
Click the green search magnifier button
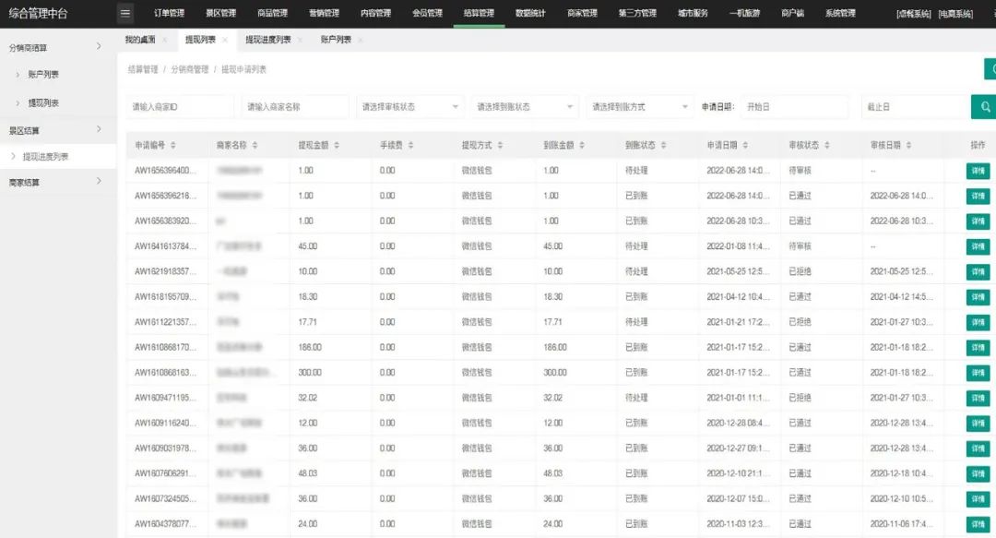(x=984, y=107)
